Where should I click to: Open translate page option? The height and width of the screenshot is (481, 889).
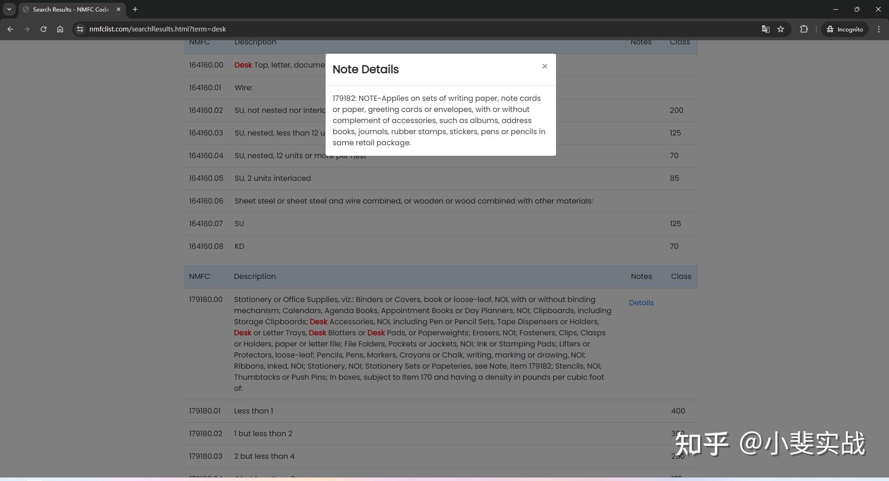coord(766,29)
